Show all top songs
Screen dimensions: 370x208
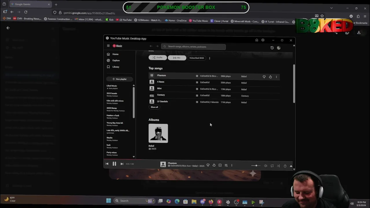154,107
